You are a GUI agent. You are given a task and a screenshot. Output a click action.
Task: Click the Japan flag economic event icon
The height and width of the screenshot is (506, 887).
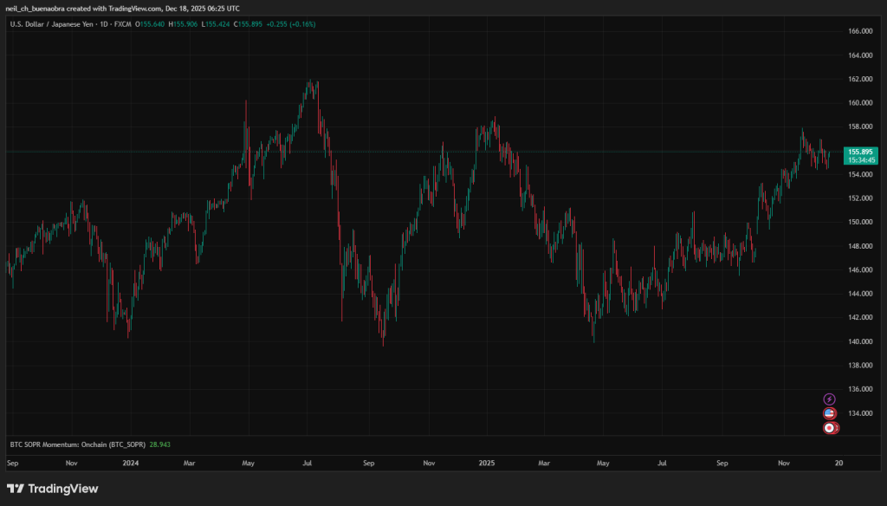830,427
